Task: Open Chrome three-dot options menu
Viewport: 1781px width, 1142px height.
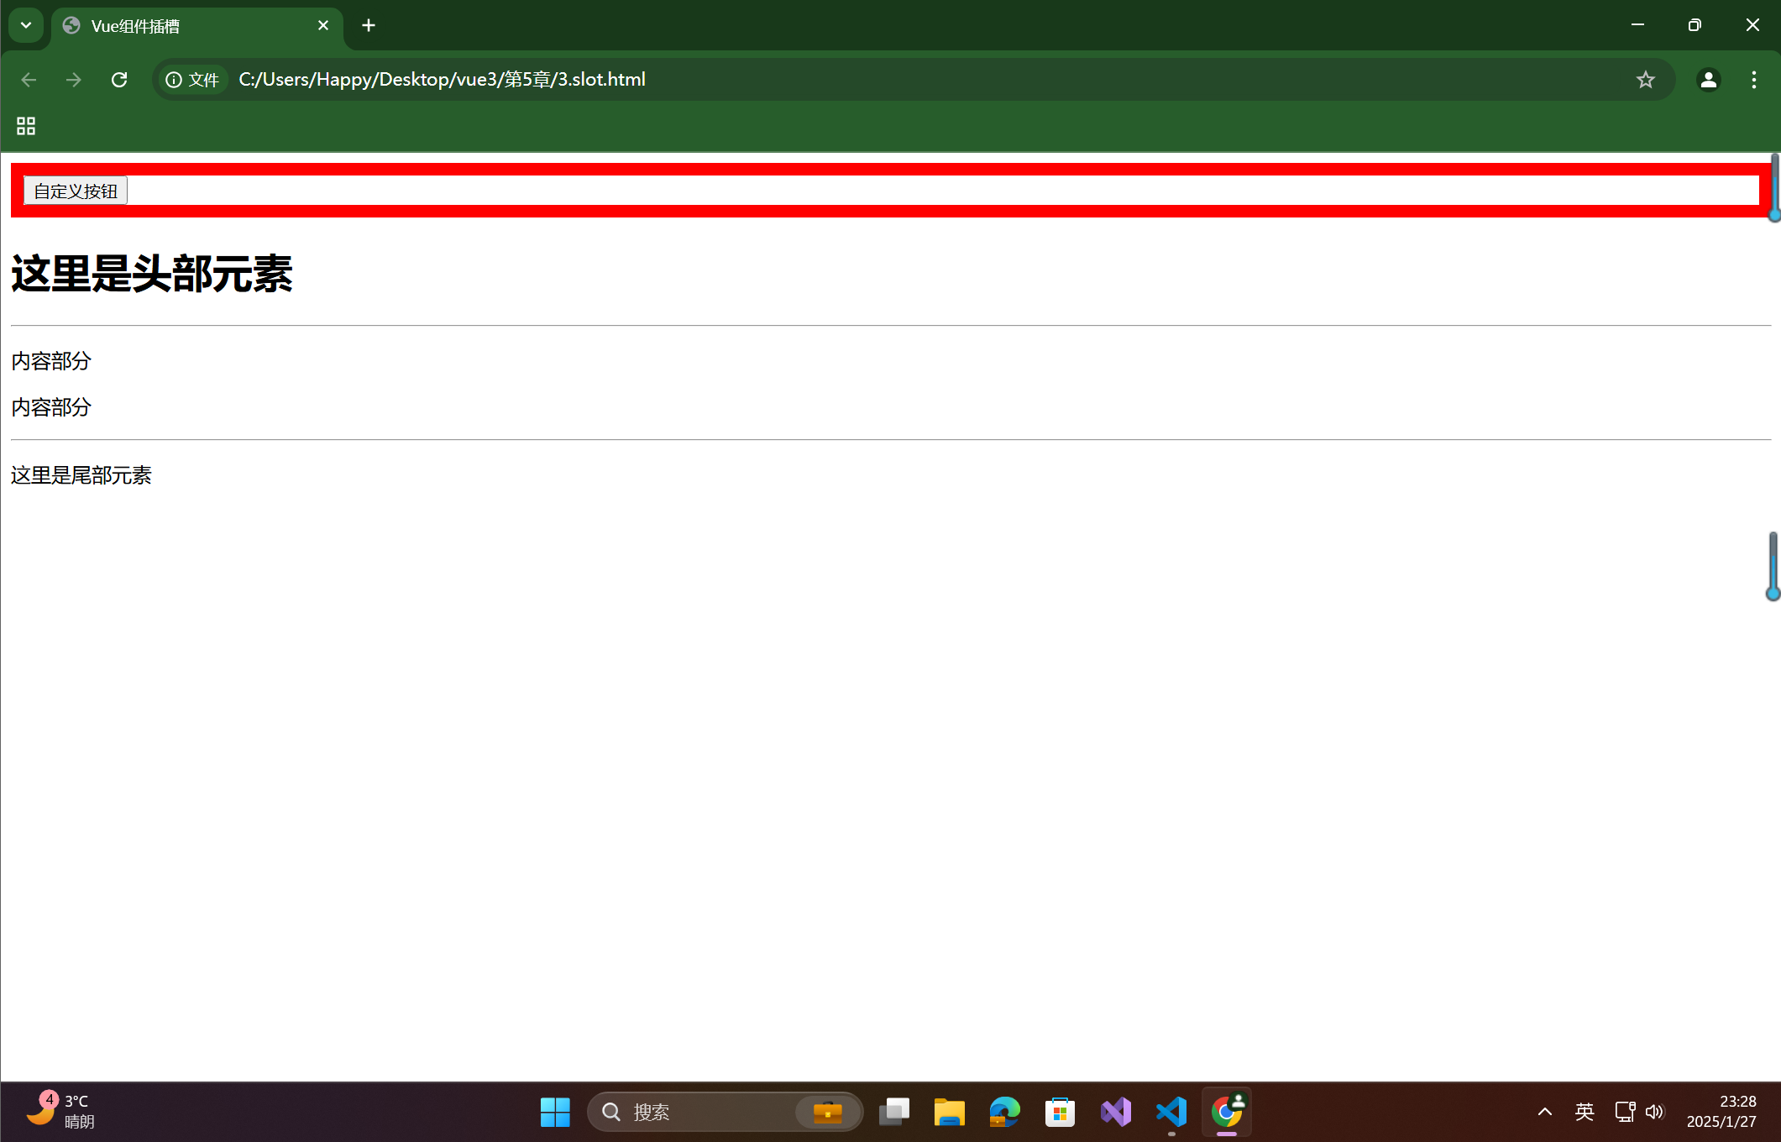Action: point(1753,80)
